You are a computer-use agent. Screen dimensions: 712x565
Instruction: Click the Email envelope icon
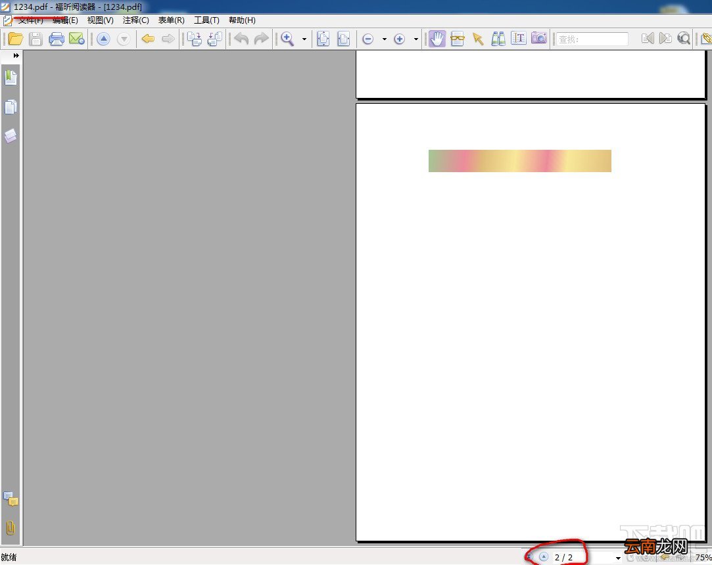tap(77, 39)
